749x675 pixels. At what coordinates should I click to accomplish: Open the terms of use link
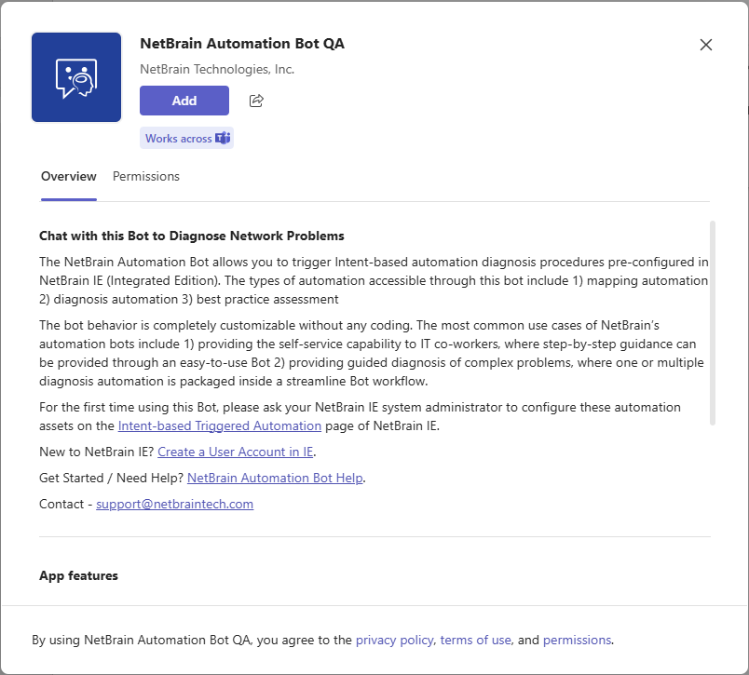476,640
